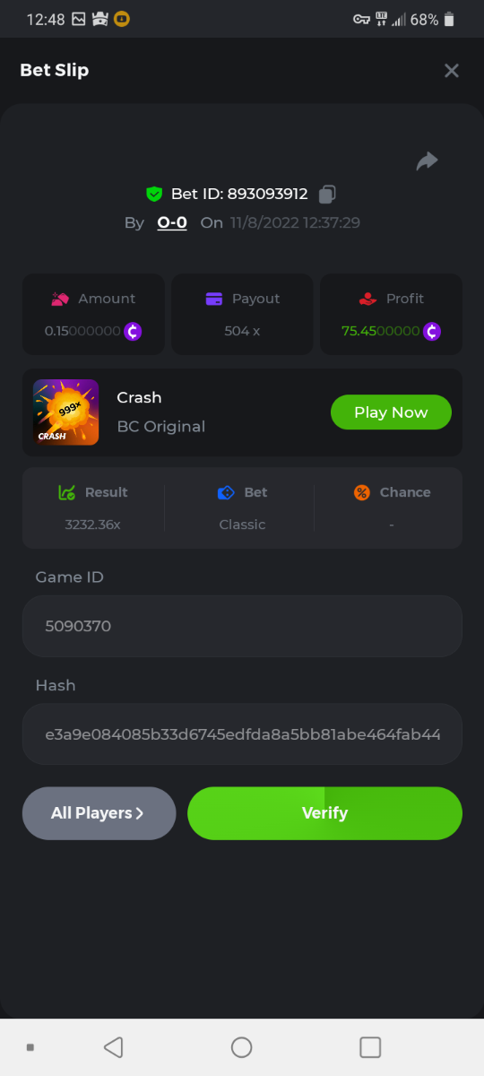Select the Hash text field
Image resolution: width=484 pixels, height=1076 pixels.
pyautogui.click(x=242, y=734)
